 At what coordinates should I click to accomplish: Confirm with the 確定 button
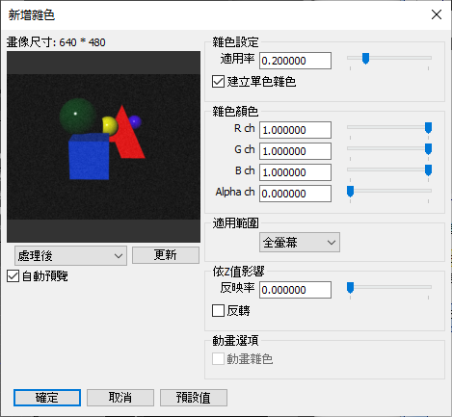point(47,398)
